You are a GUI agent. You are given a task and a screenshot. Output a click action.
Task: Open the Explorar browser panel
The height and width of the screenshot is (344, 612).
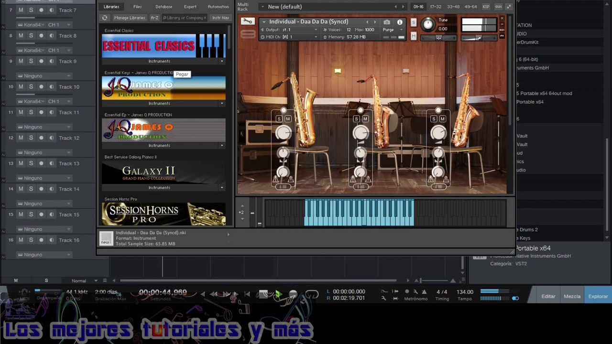(598, 296)
